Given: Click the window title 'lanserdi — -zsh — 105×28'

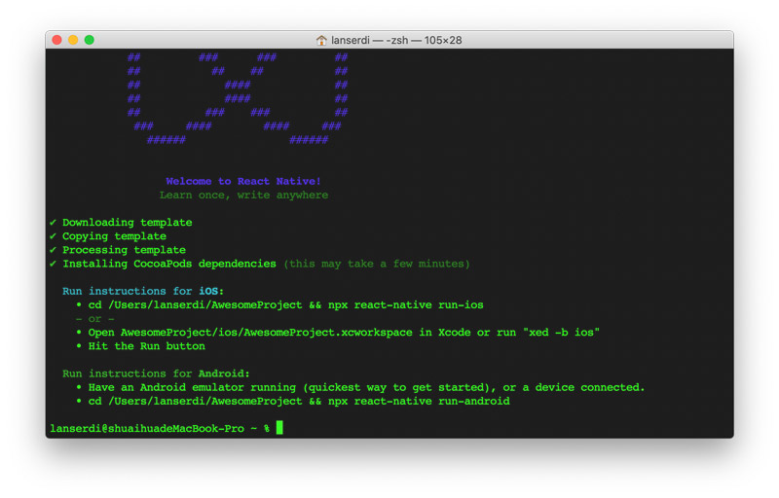Looking at the screenshot, I should [x=396, y=40].
